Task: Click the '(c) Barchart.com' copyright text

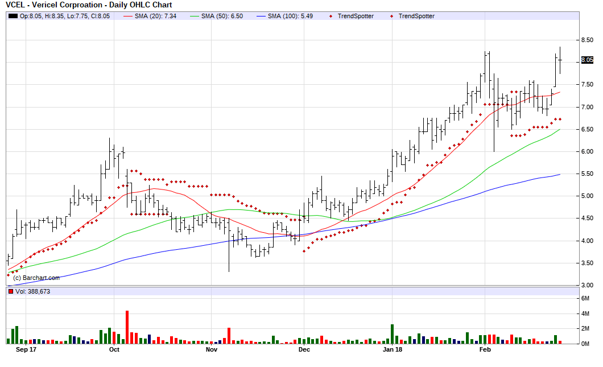Action: 36,278
